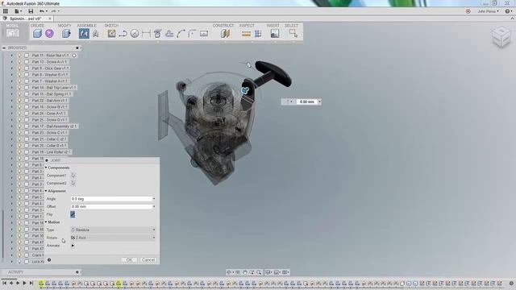Click the Inspect Measure ruler icon
Viewport: 516px width, 290px height.
[246, 34]
